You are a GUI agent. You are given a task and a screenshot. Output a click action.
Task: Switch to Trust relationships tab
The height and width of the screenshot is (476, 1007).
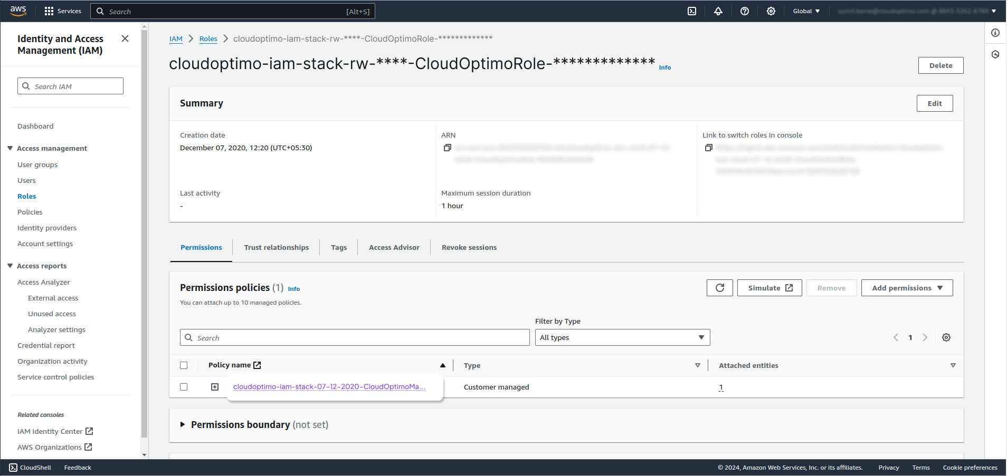[x=277, y=247]
